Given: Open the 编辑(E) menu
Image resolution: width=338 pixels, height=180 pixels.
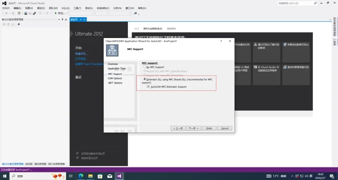Looking at the screenshot, I should (17, 8).
